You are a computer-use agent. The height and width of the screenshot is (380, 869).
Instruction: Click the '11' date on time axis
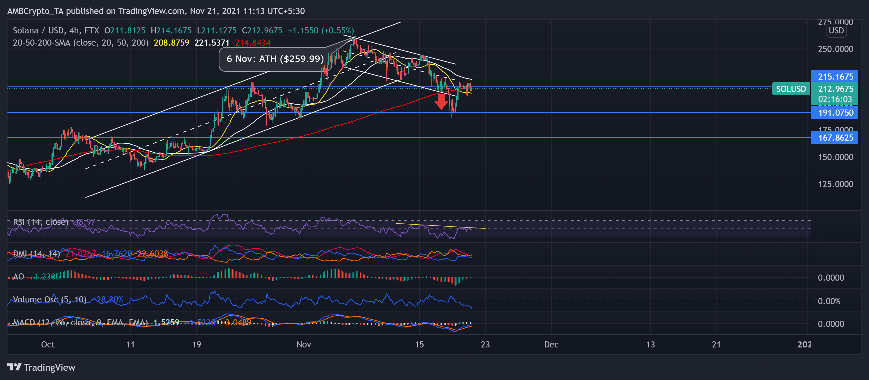pos(130,344)
